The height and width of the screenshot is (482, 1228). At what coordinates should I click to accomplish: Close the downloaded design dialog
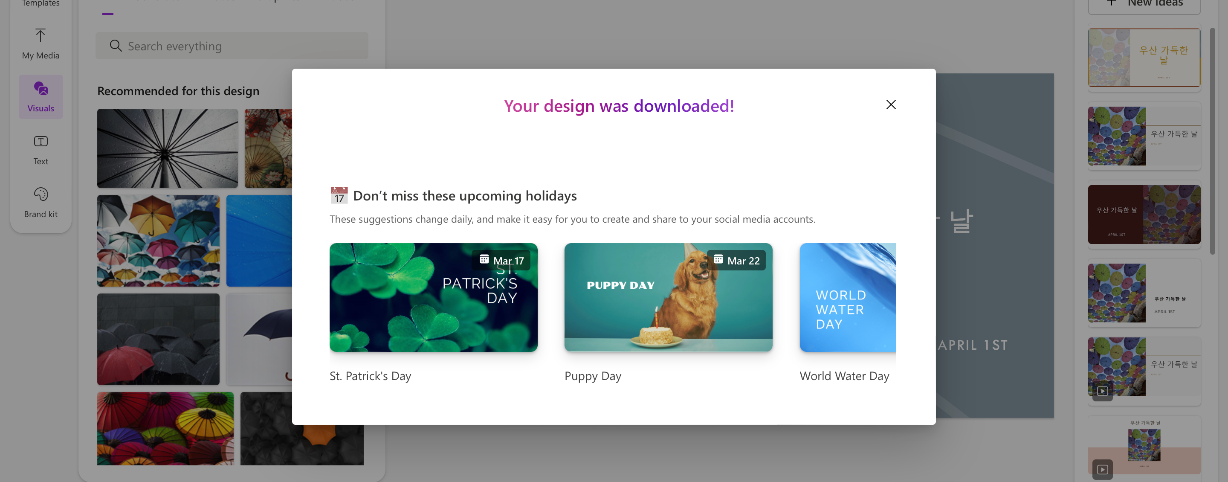(x=890, y=105)
